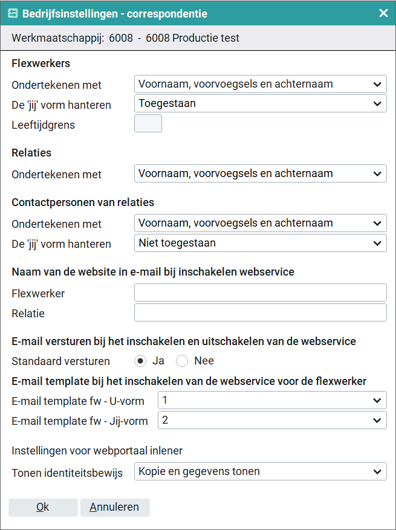Open Contactpersonen Ondertekenen met dropdown
Viewport: 396px width, 530px height.
click(260, 223)
